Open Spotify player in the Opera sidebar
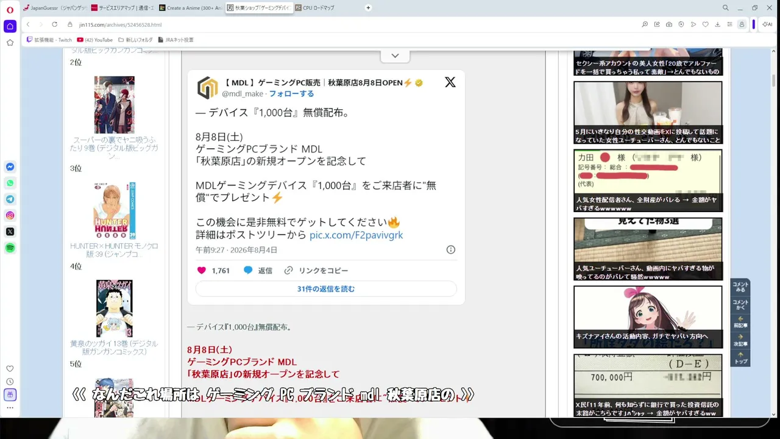Screen dimensions: 780x439 (x=10, y=248)
